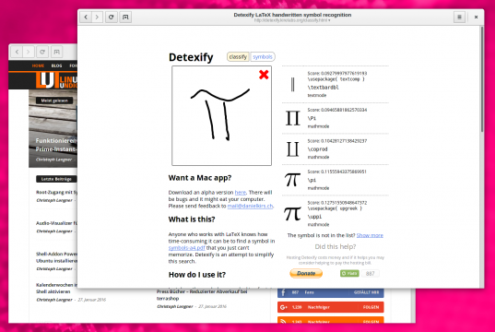The image size is (495, 332).
Task: Close the Detexify browser window
Action: tap(476, 17)
